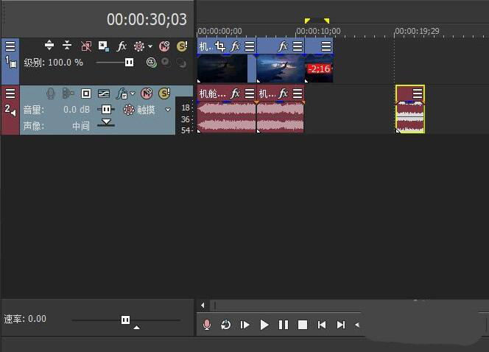The width and height of the screenshot is (489, 352).
Task: Open audio track 2 hamburger menu
Action: click(10, 93)
